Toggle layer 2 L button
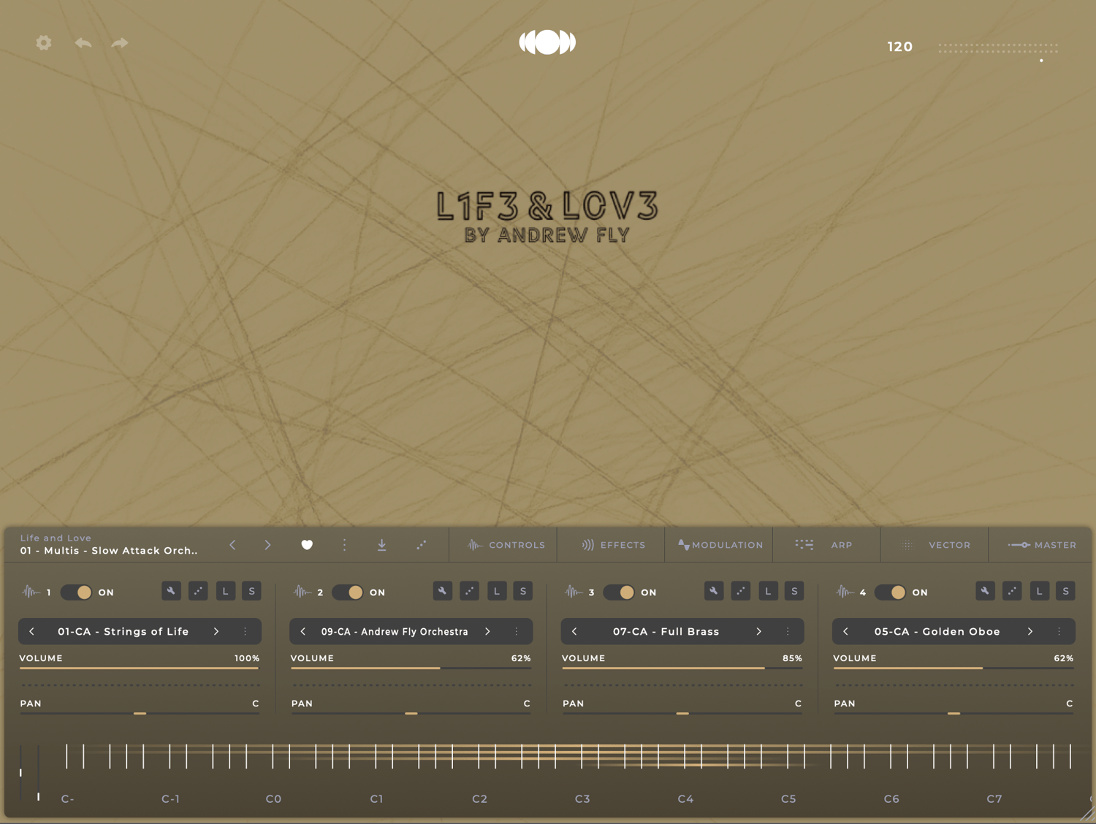This screenshot has height=824, width=1096. (x=497, y=591)
